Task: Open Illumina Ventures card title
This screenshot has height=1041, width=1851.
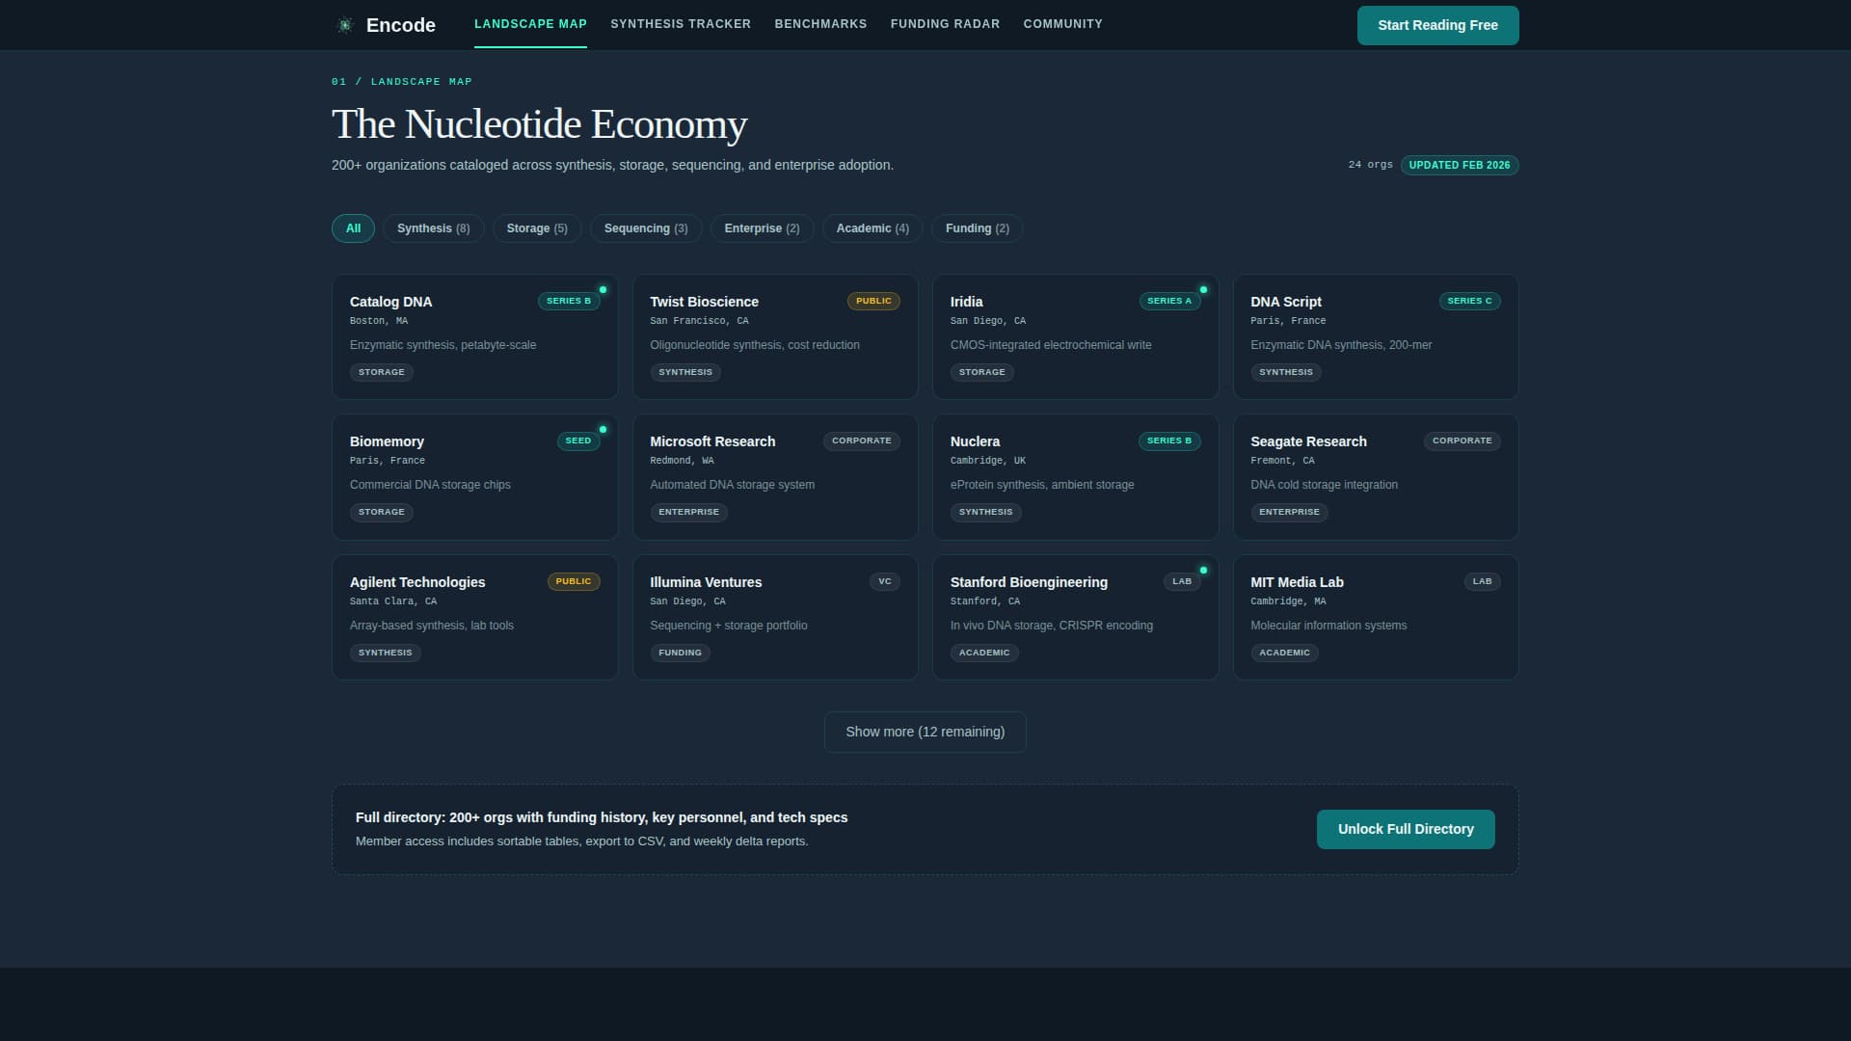Action: click(706, 582)
